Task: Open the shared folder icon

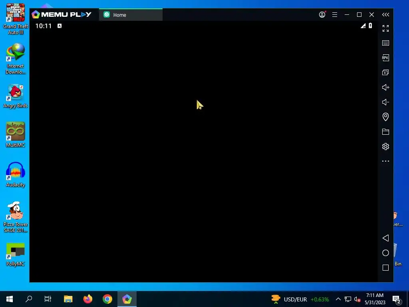Action: point(385,132)
